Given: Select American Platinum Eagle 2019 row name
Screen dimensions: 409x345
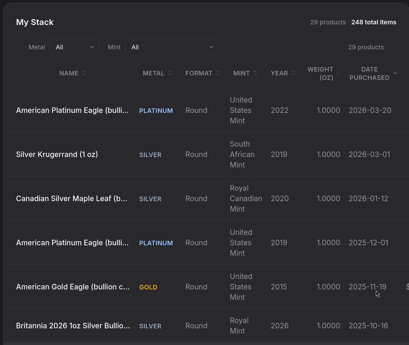Looking at the screenshot, I should pyautogui.click(x=72, y=243).
